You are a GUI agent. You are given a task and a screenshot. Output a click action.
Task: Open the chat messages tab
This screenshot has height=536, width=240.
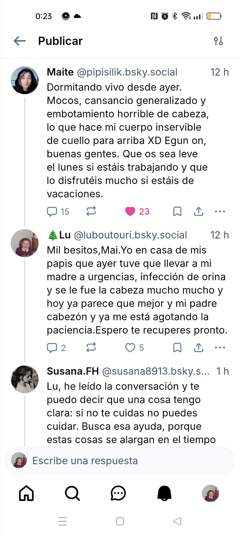pos(118,493)
